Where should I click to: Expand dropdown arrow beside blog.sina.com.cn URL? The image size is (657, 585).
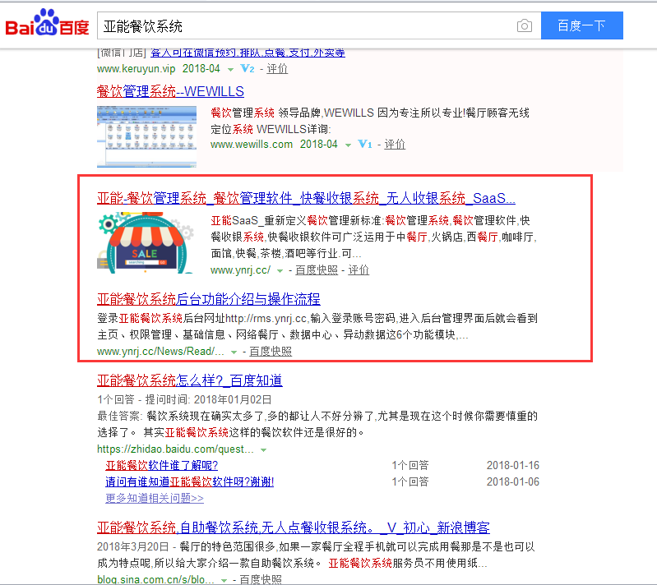point(224,581)
